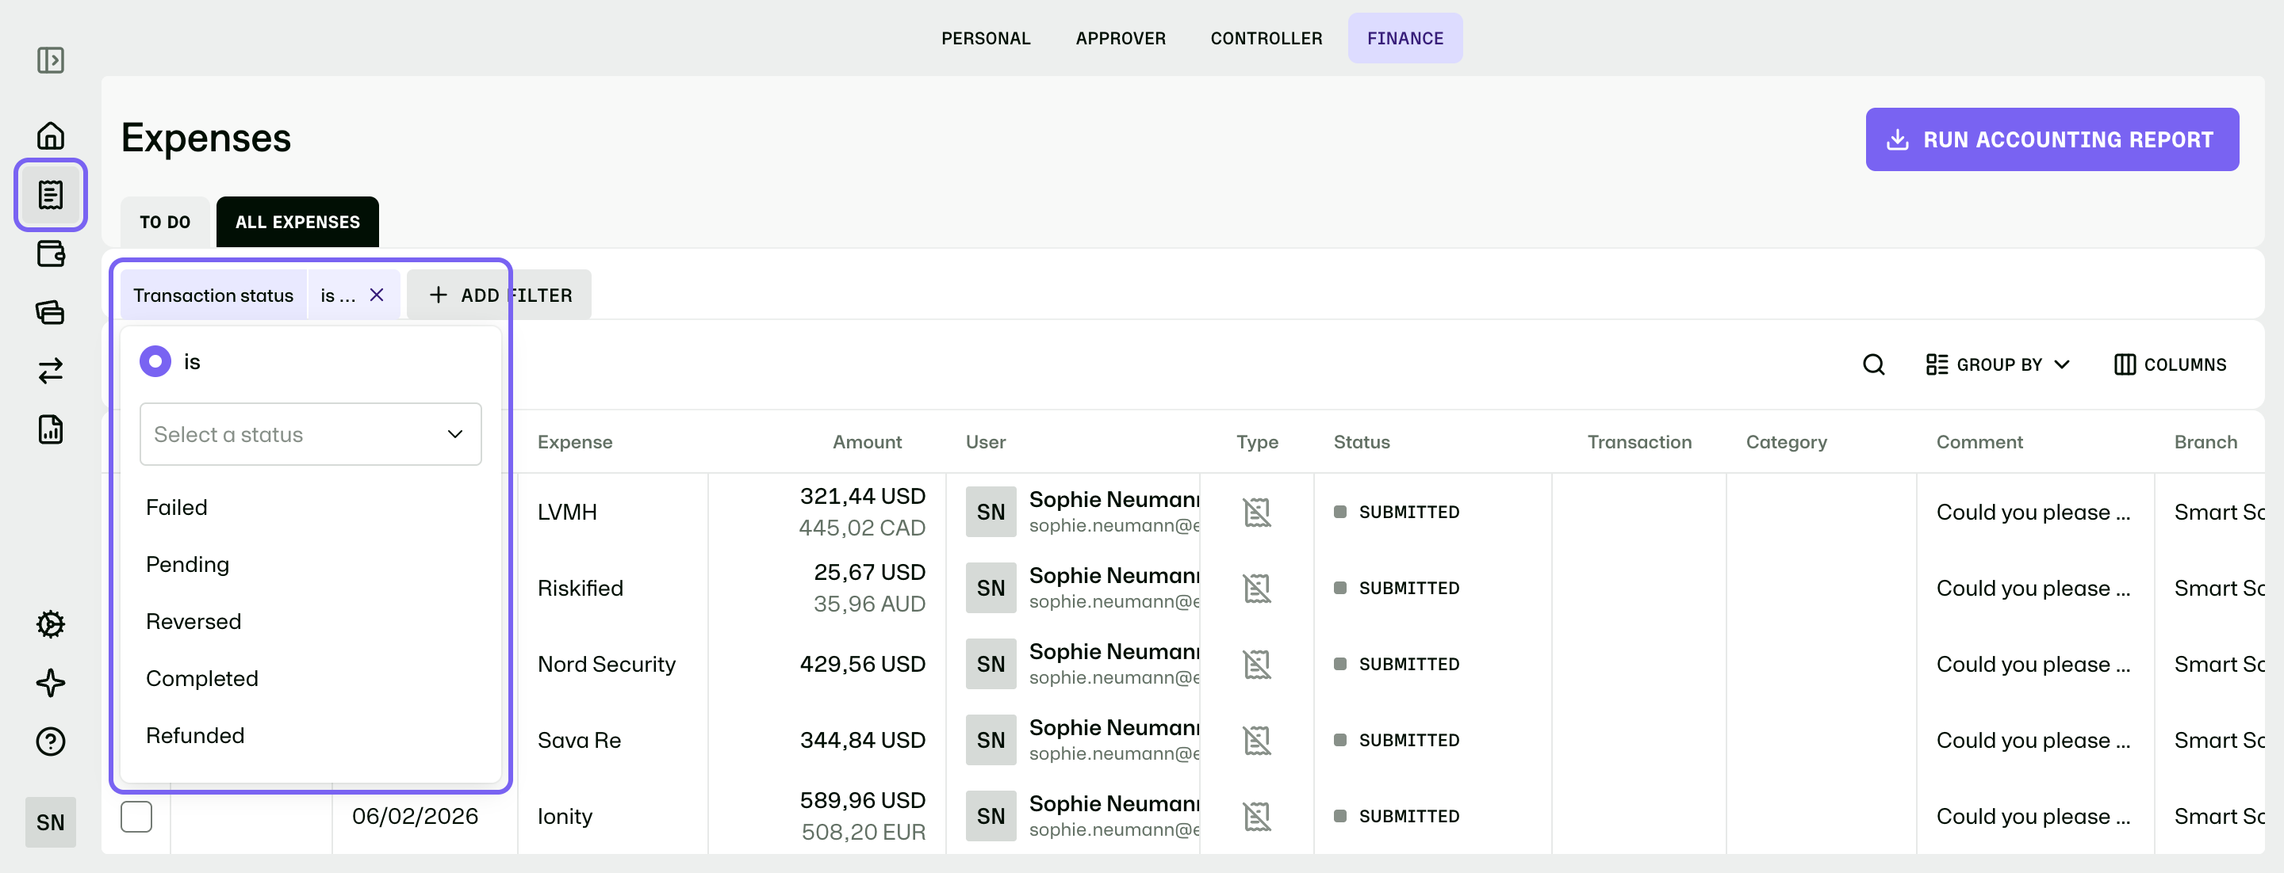Open the transfers arrows icon in sidebar
The height and width of the screenshot is (873, 2284).
pyautogui.click(x=51, y=370)
